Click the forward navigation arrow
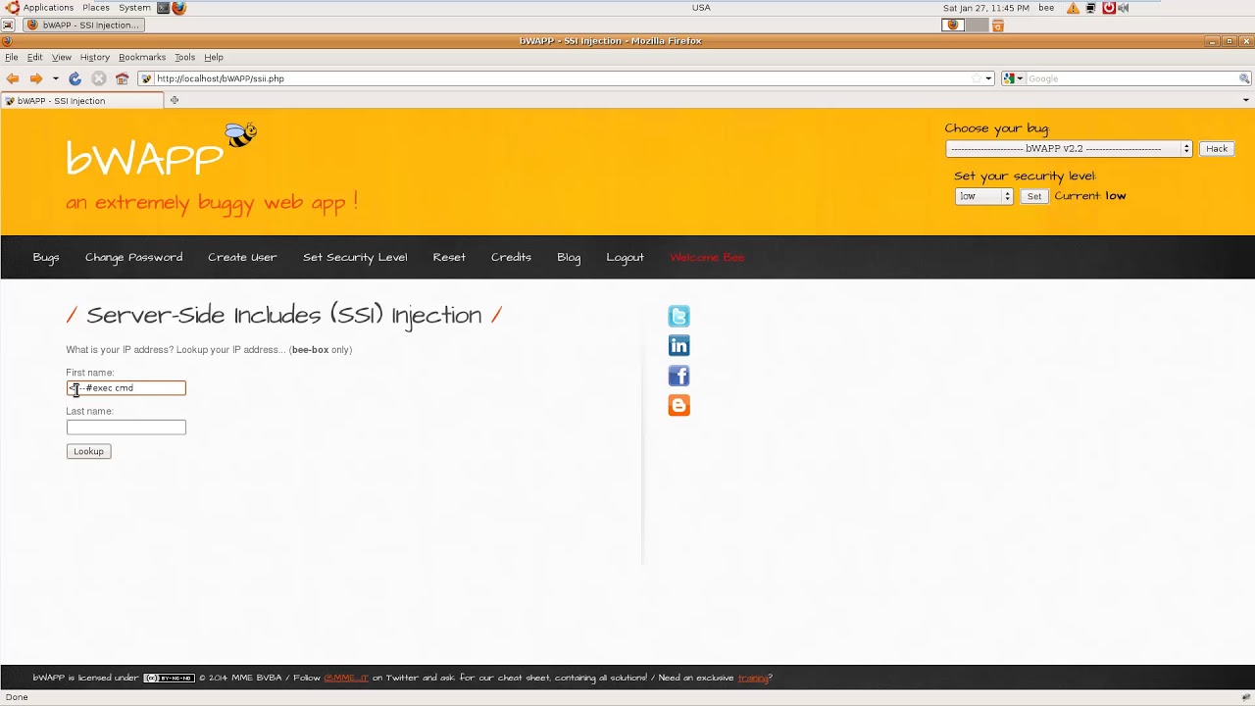1255x706 pixels. coord(35,78)
